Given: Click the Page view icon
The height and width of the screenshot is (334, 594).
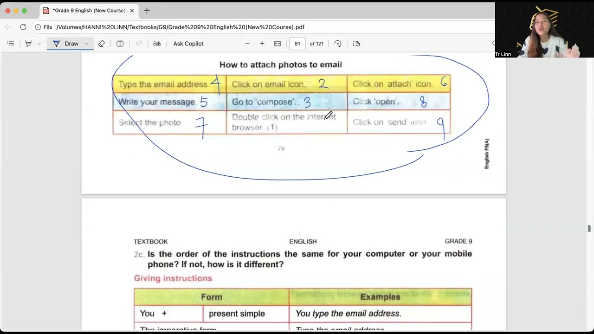Looking at the screenshot, I should pyautogui.click(x=356, y=44).
